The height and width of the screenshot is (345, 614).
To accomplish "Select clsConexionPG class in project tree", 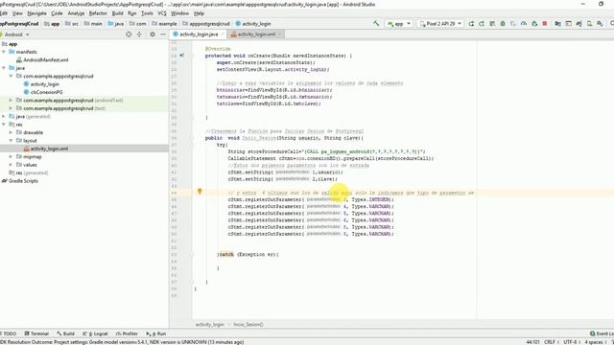I will pos(46,92).
